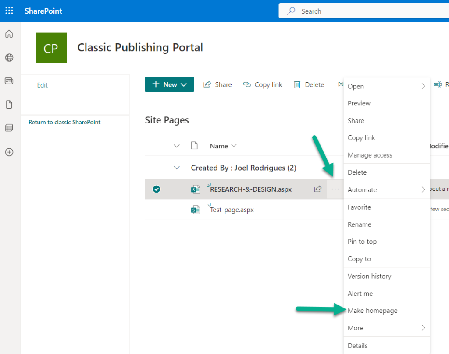Open My sites globe icon
The image size is (449, 354).
pyautogui.click(x=9, y=58)
